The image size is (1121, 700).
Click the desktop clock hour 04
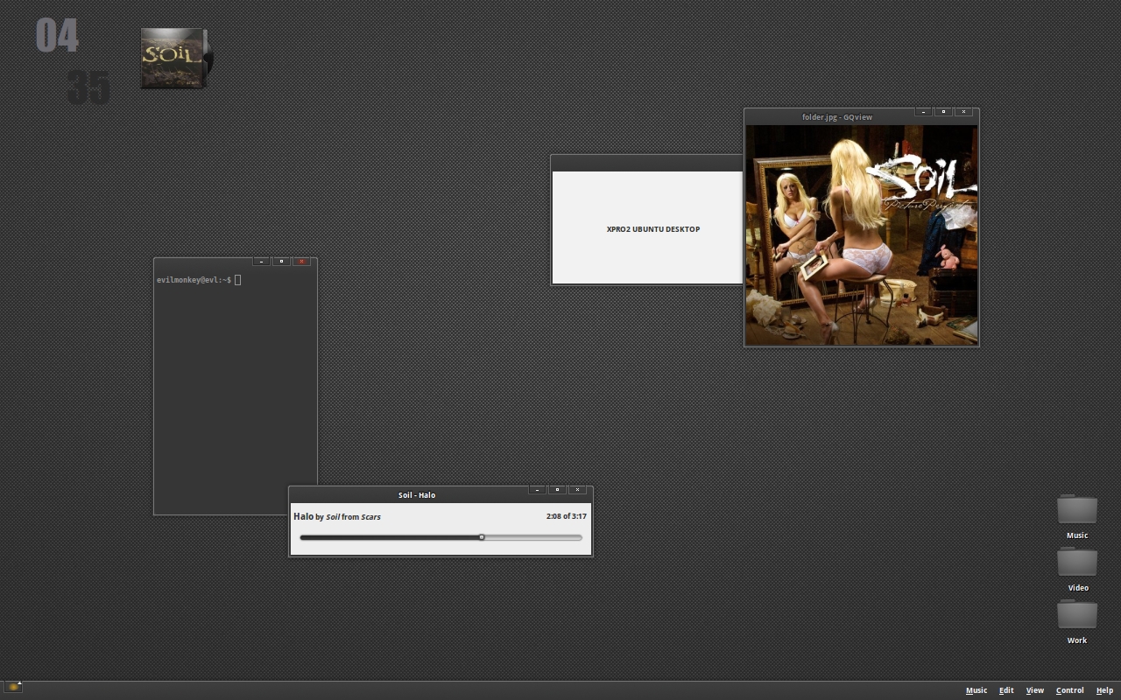[x=57, y=37]
